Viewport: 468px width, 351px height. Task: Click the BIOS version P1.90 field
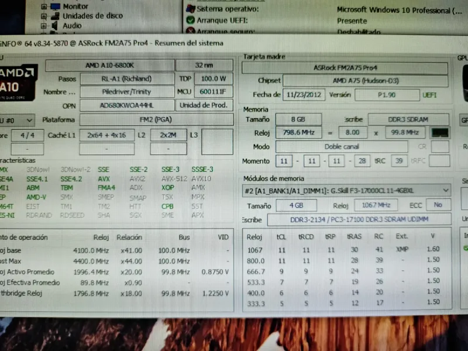387,95
